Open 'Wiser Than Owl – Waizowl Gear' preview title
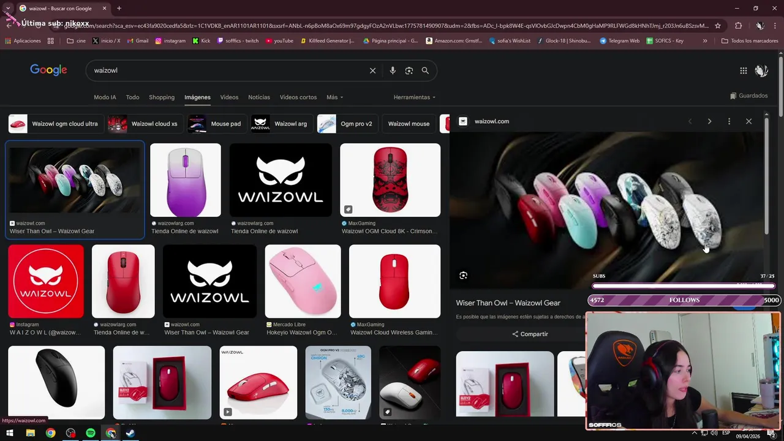The height and width of the screenshot is (441, 784). (x=508, y=303)
